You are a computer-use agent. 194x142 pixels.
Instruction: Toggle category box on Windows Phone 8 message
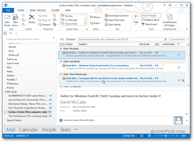(163, 65)
